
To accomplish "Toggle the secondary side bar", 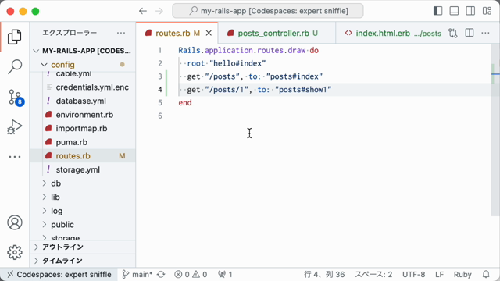I will [470, 11].
